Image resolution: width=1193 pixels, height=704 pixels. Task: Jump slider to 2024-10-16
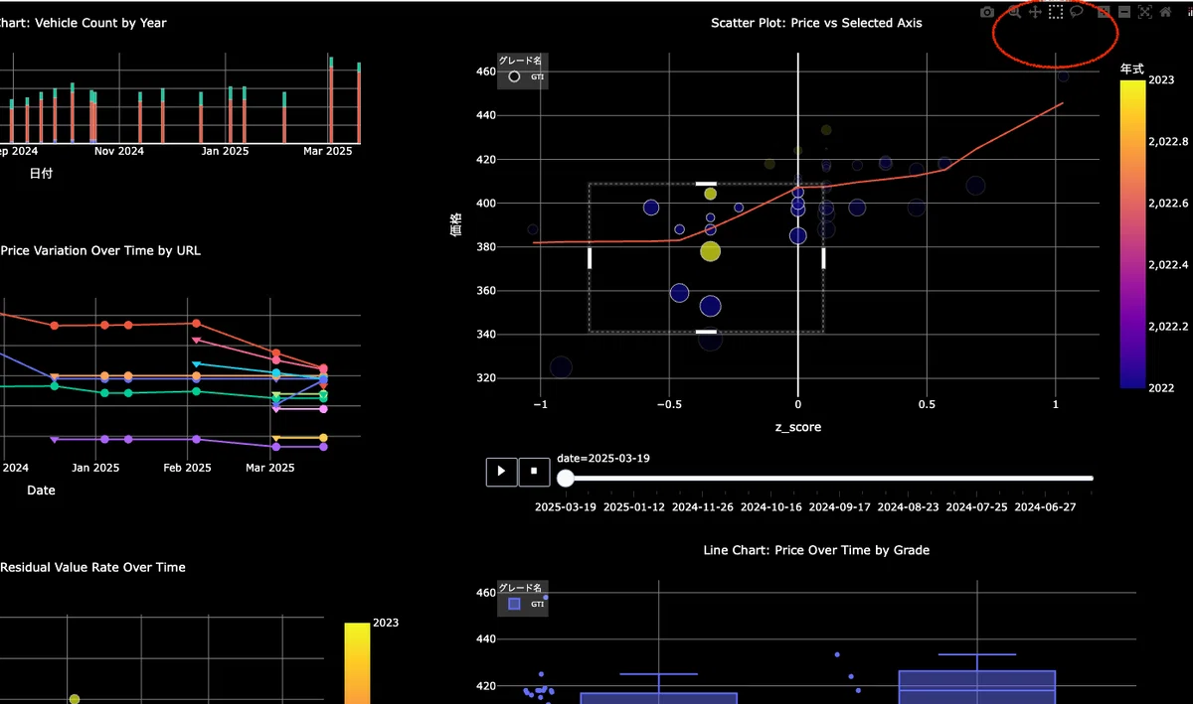coord(770,506)
